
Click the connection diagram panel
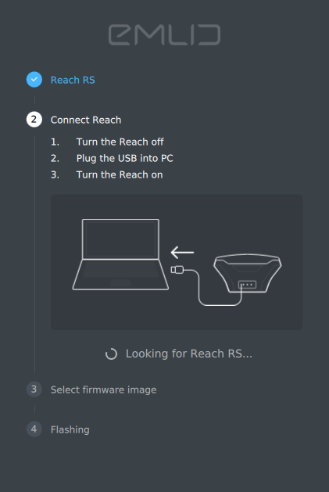177,262
